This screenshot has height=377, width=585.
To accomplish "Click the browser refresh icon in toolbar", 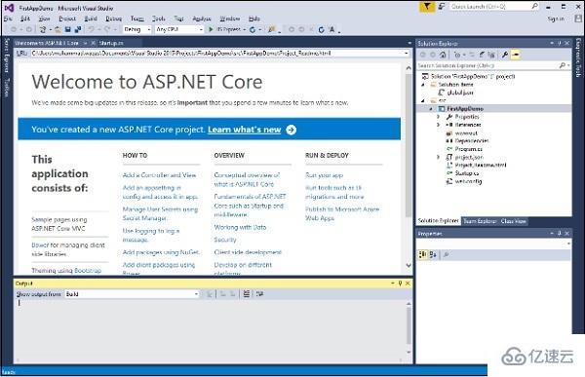I will (x=253, y=29).
